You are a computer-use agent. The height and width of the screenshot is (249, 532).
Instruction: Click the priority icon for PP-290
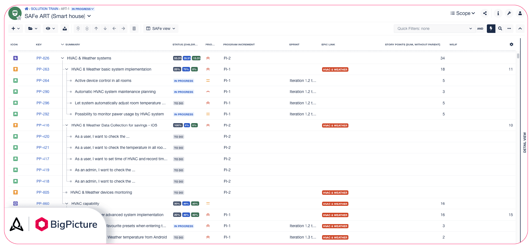point(208,92)
